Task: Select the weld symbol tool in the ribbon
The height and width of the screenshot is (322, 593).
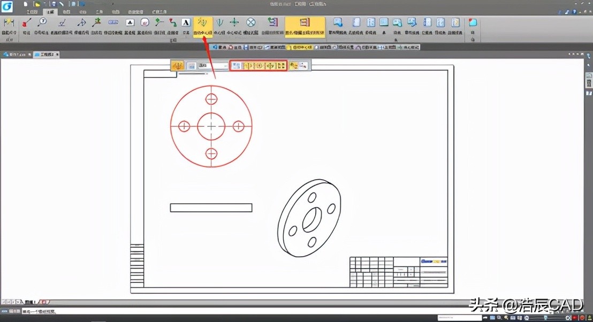Action: pyautogui.click(x=81, y=26)
